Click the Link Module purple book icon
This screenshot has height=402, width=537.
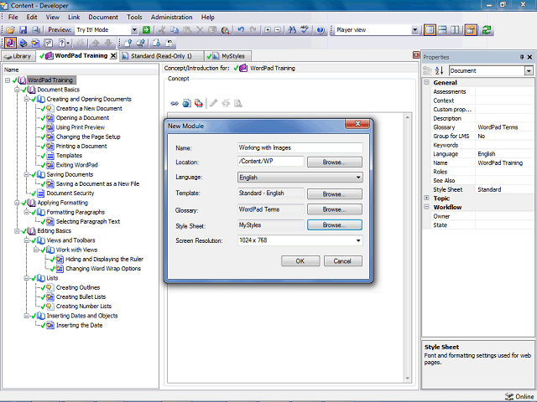tap(10, 43)
